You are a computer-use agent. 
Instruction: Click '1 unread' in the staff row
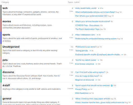[70, 88]
